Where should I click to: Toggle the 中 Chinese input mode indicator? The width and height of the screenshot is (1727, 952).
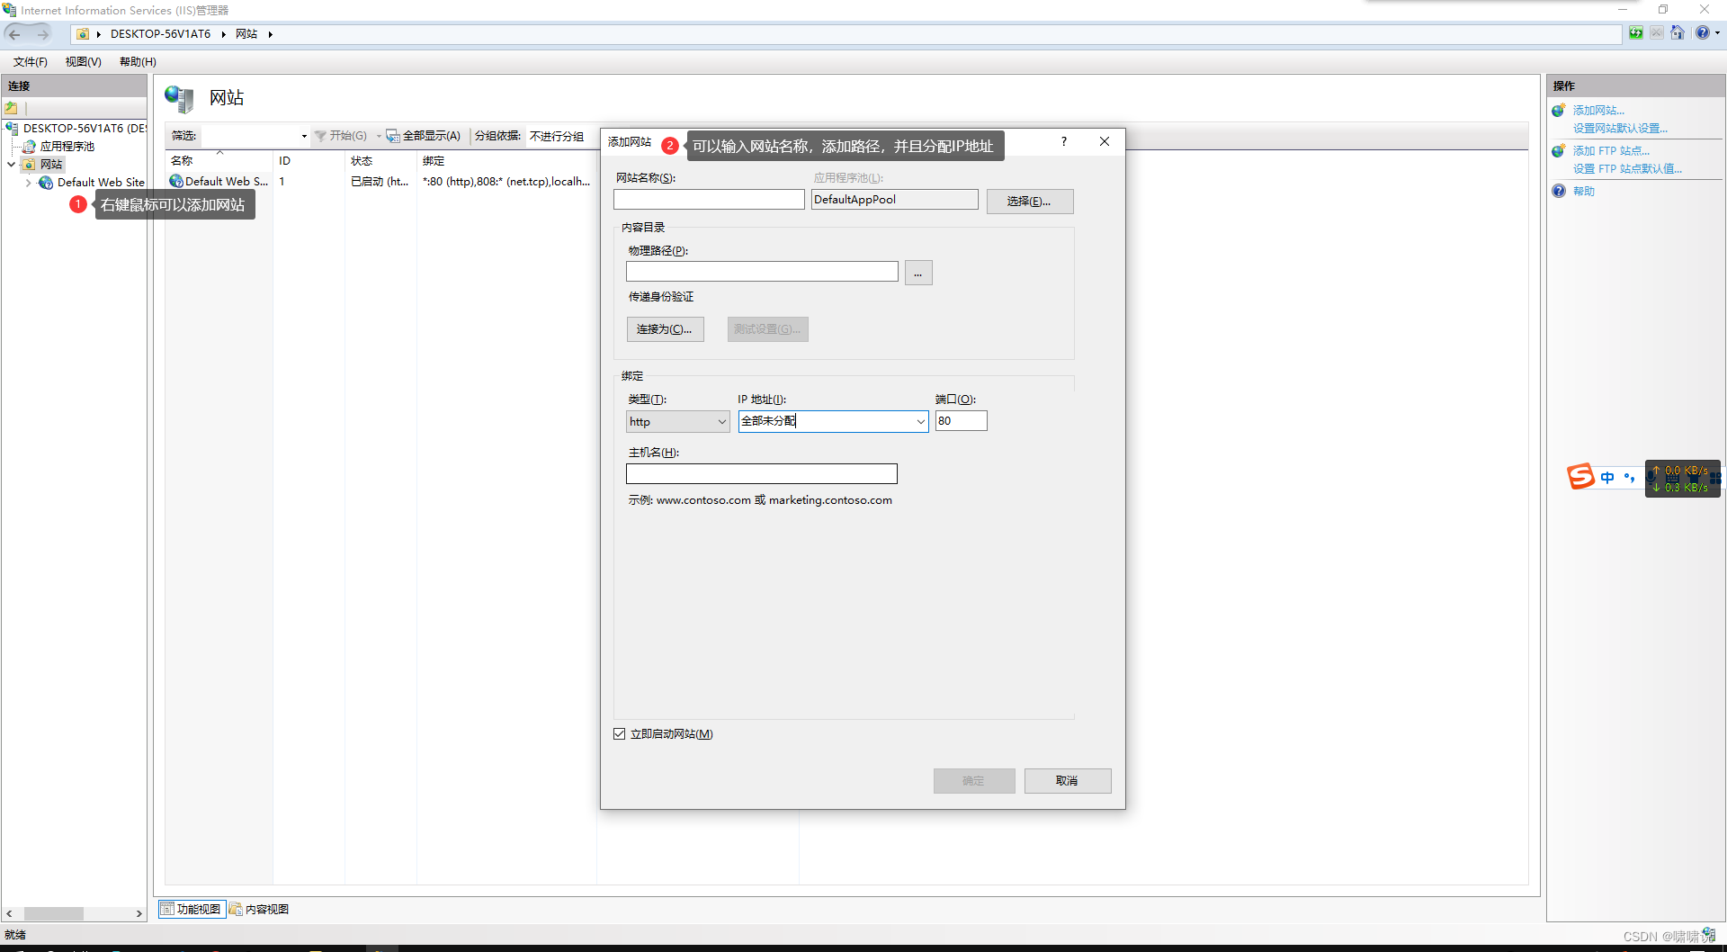coord(1607,478)
